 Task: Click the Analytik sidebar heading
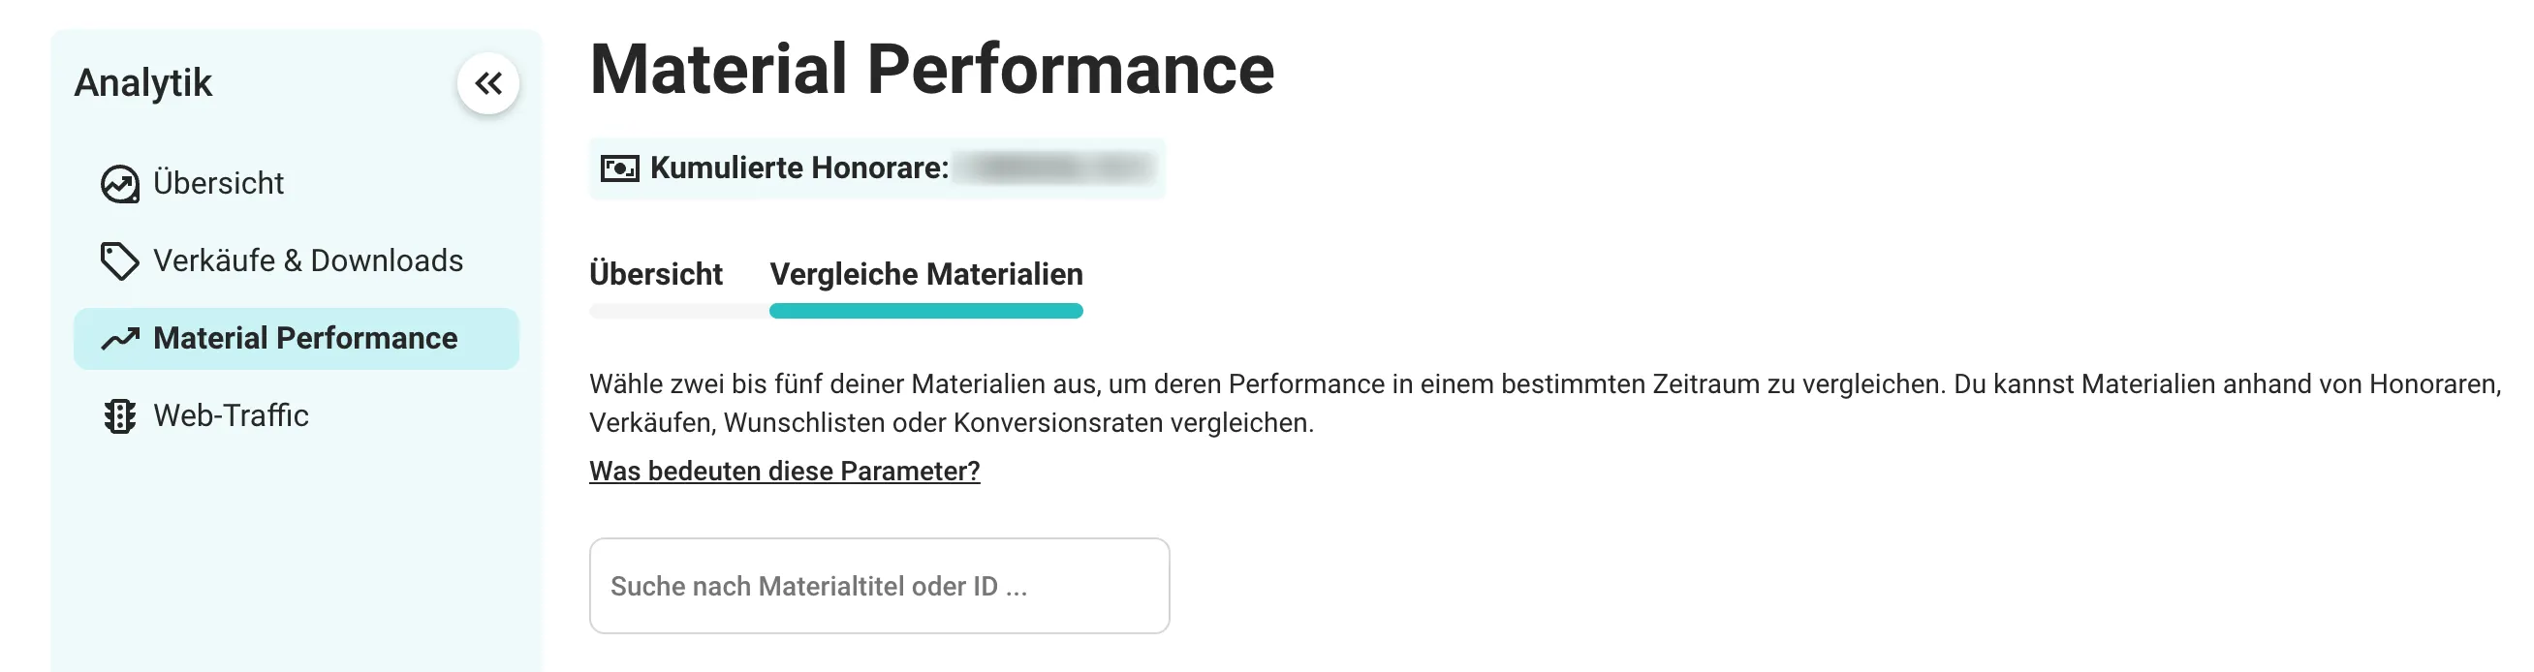[x=143, y=83]
